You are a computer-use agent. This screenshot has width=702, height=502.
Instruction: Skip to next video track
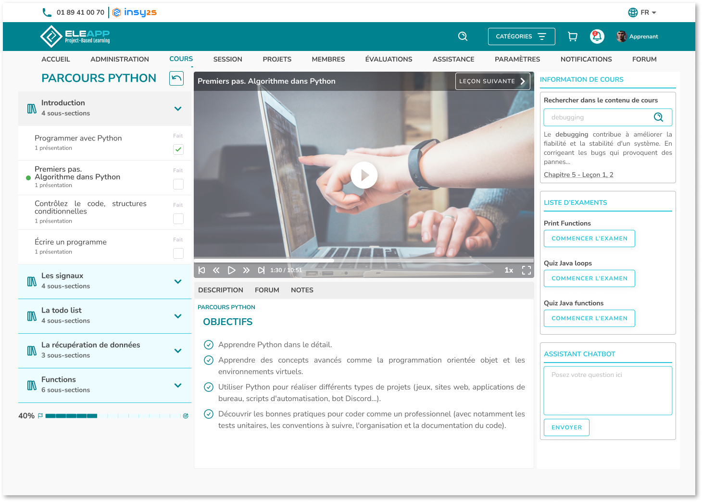261,270
